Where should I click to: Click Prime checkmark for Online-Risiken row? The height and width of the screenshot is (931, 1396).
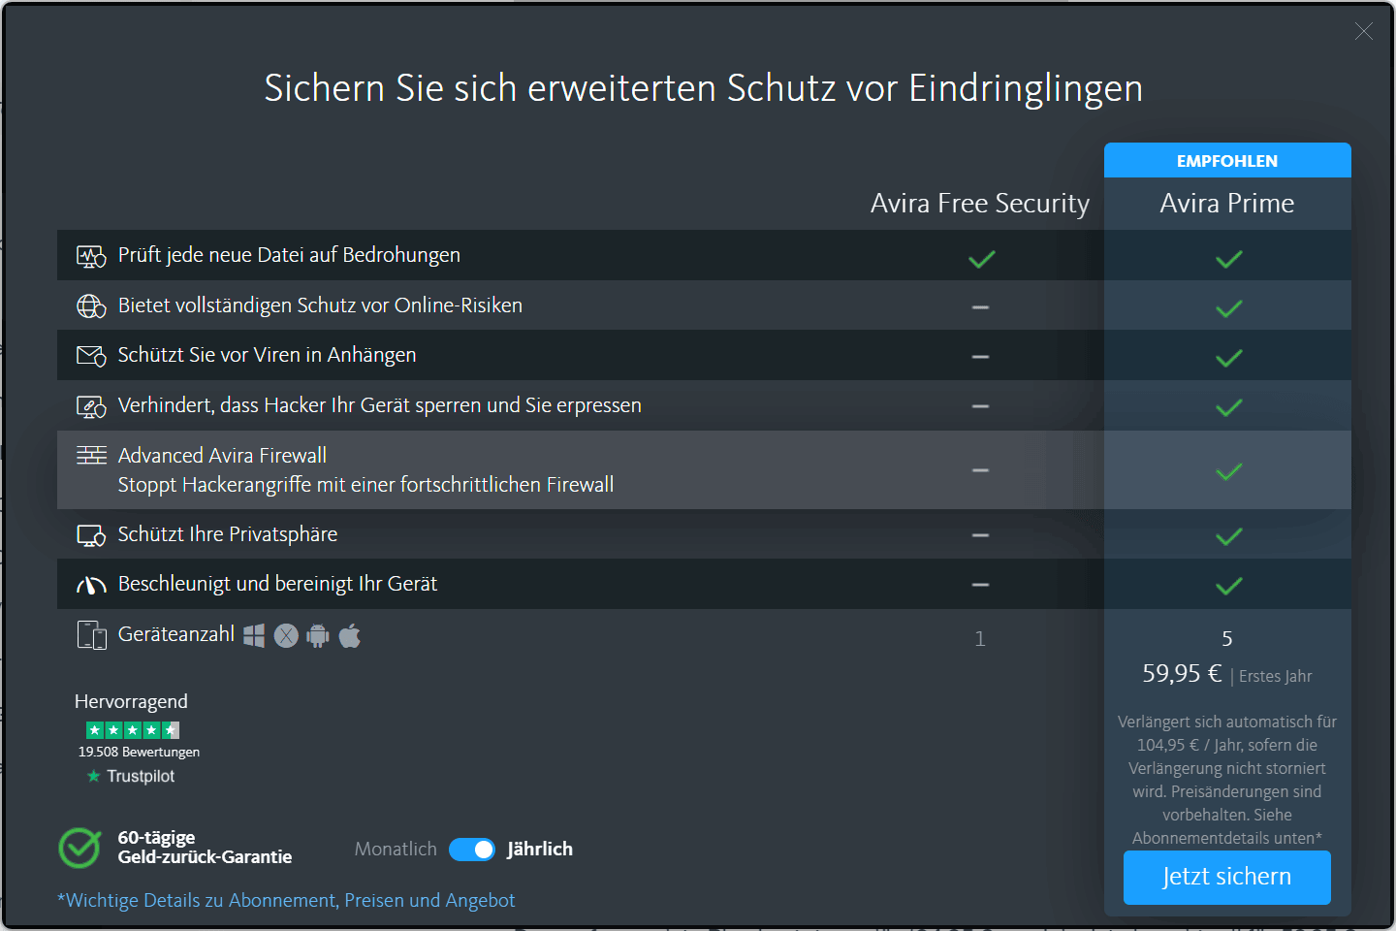click(x=1228, y=308)
